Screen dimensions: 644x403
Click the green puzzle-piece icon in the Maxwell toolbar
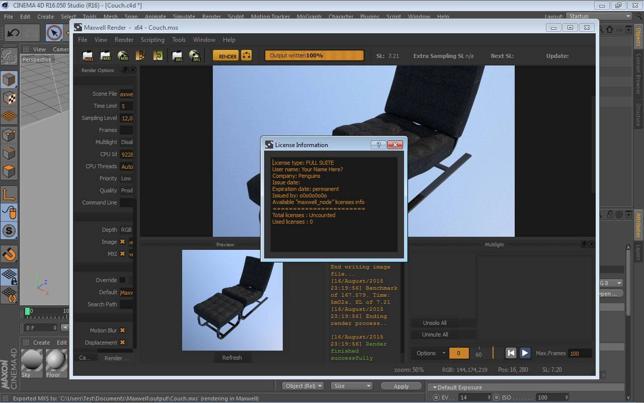tap(158, 56)
